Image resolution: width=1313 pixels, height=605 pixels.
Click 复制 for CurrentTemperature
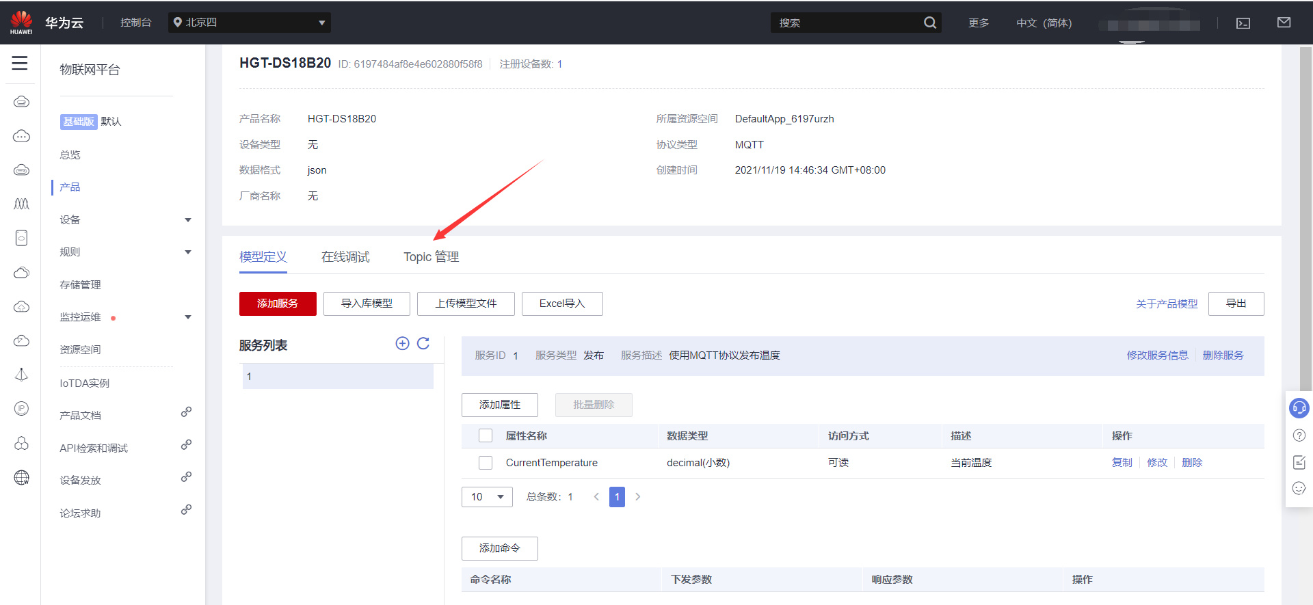point(1122,463)
